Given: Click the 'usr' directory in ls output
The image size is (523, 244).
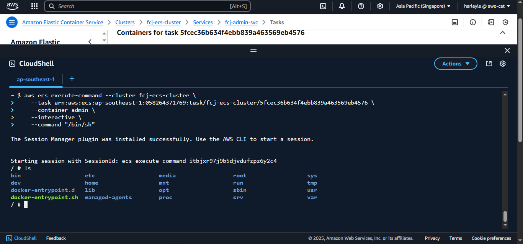Looking at the screenshot, I should 312,190.
